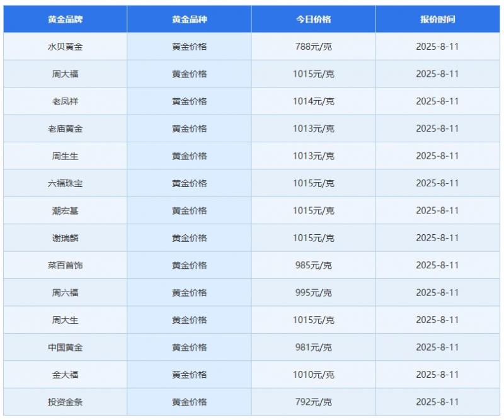This screenshot has width=504, height=420.
Task: Click 黄金价格 cell in 六福珠宝 row
Action: 190,183
